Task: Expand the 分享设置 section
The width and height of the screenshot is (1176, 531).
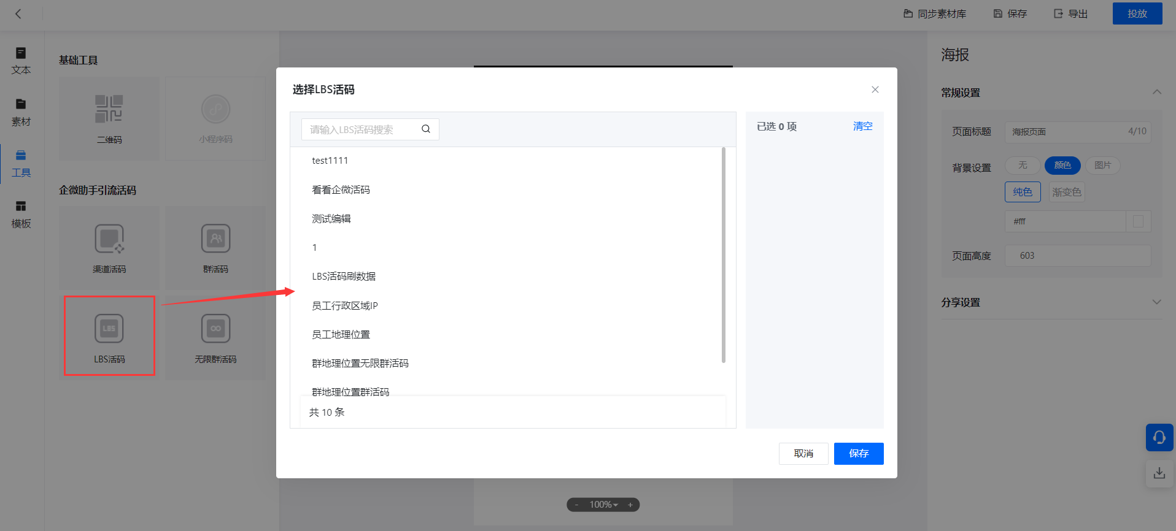Action: coord(1156,302)
